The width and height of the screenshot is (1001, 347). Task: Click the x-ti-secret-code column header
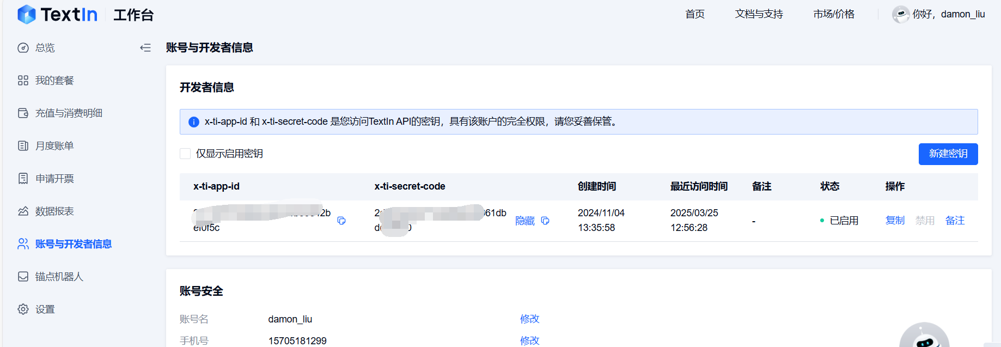point(410,186)
